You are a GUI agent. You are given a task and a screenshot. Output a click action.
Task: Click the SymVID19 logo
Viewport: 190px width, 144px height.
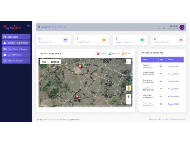coord(13,27)
